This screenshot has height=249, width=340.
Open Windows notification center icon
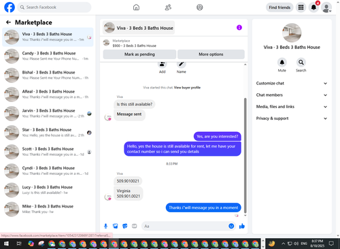[331, 244]
